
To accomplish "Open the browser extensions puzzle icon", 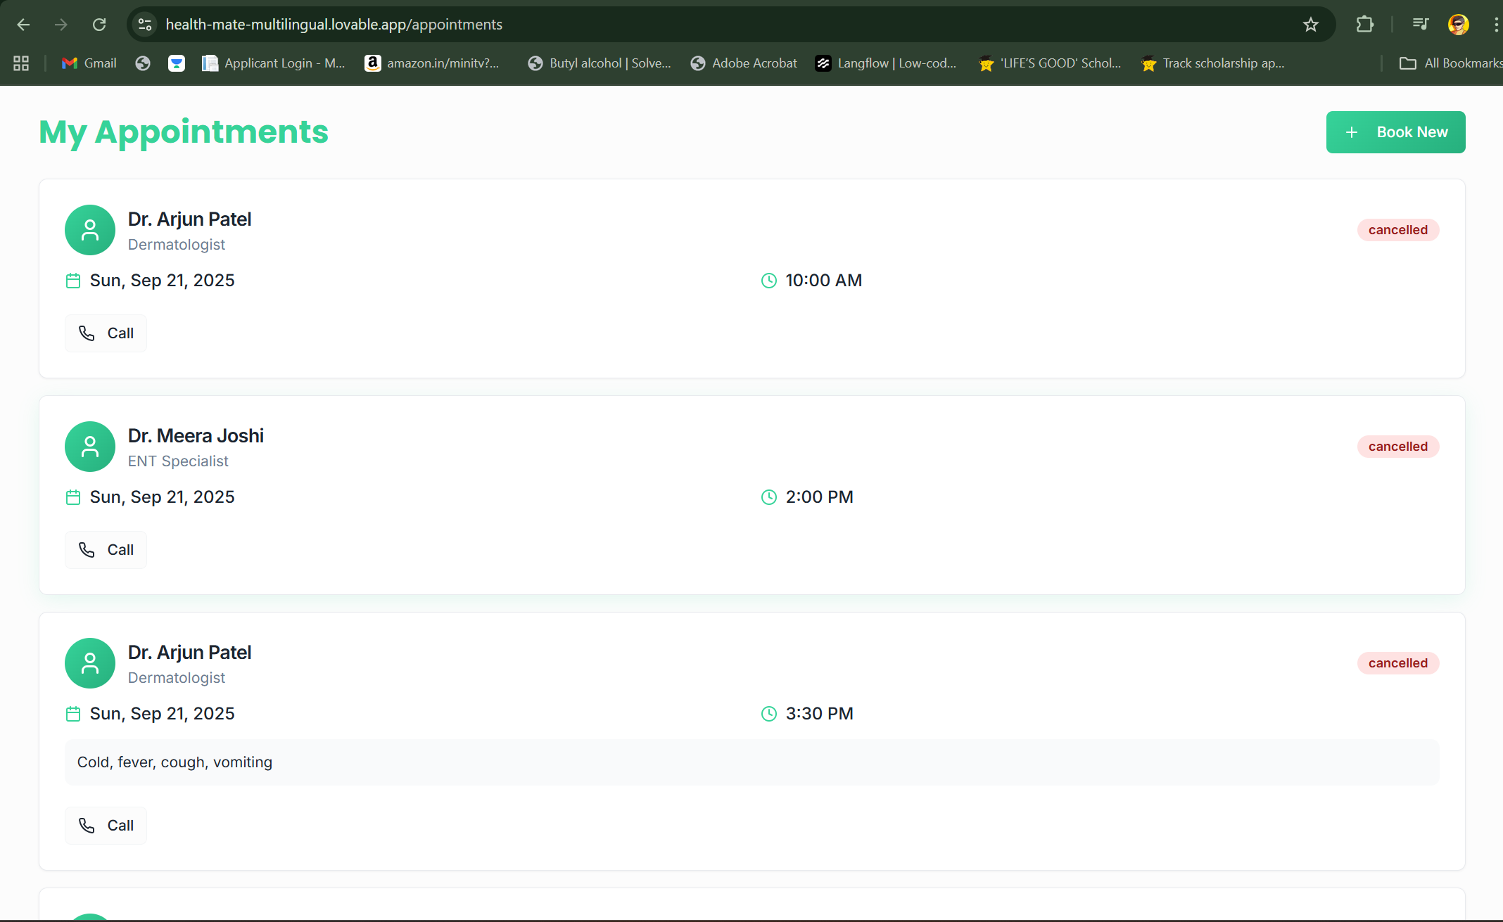I will tap(1364, 25).
